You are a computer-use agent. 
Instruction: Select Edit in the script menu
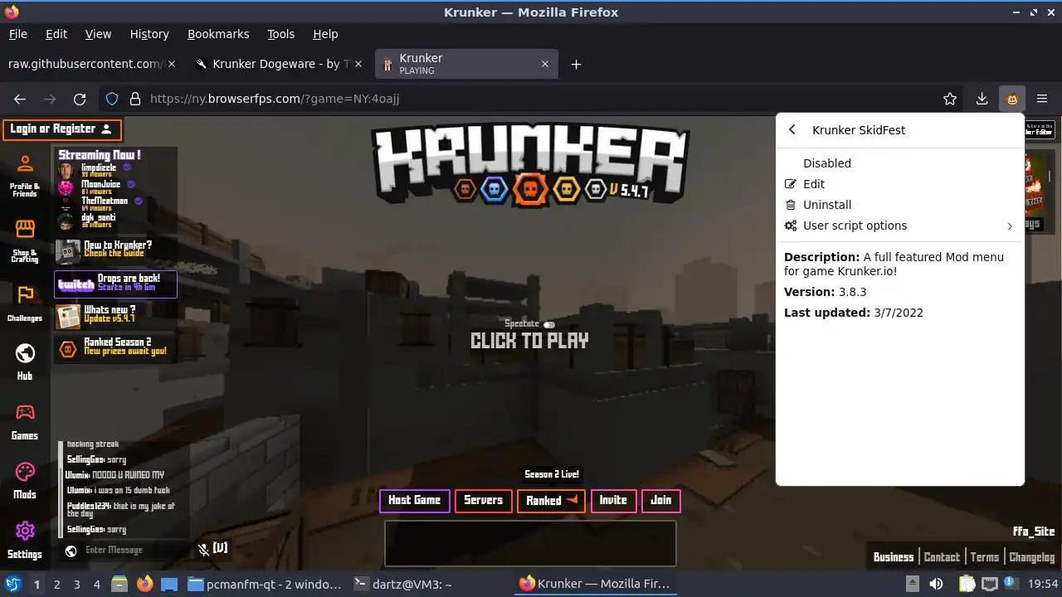pos(899,184)
